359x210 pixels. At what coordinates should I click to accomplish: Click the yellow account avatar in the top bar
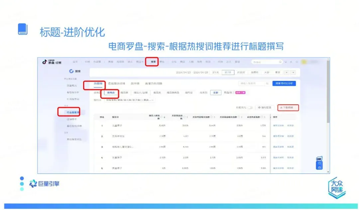pos(304,62)
